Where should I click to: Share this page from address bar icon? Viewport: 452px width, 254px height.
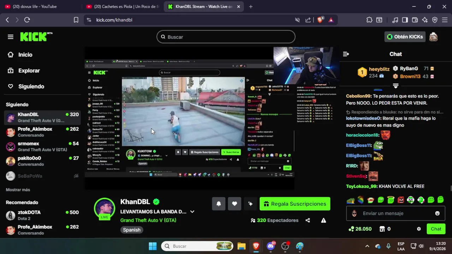(308, 20)
